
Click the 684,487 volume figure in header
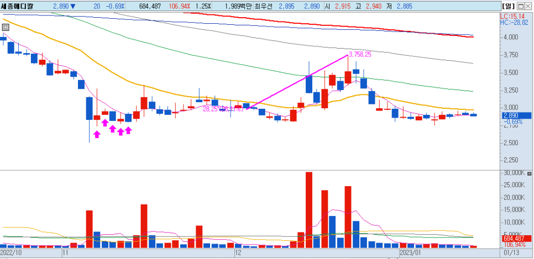(150, 6)
